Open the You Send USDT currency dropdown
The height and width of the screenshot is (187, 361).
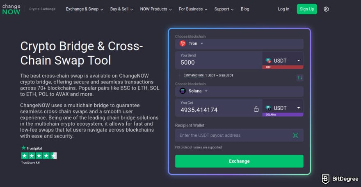click(x=283, y=60)
